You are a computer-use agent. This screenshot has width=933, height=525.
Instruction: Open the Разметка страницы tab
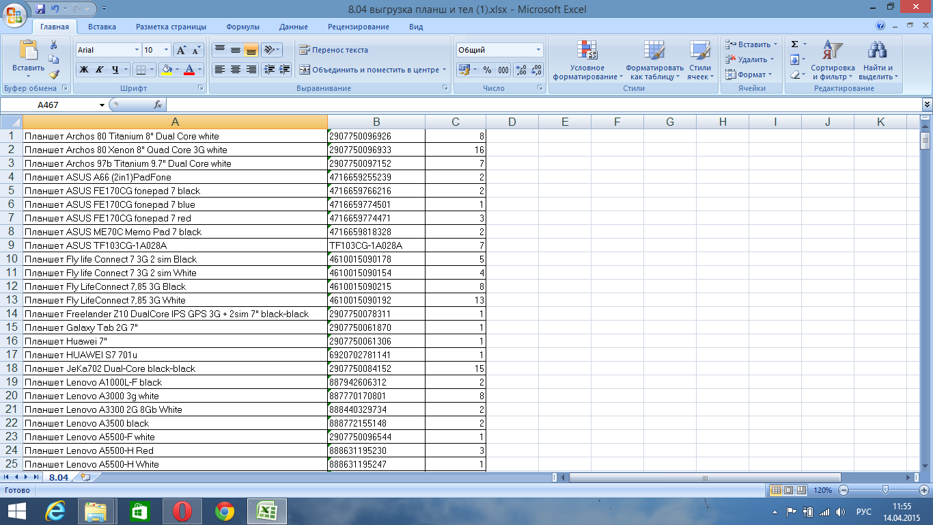coord(171,27)
